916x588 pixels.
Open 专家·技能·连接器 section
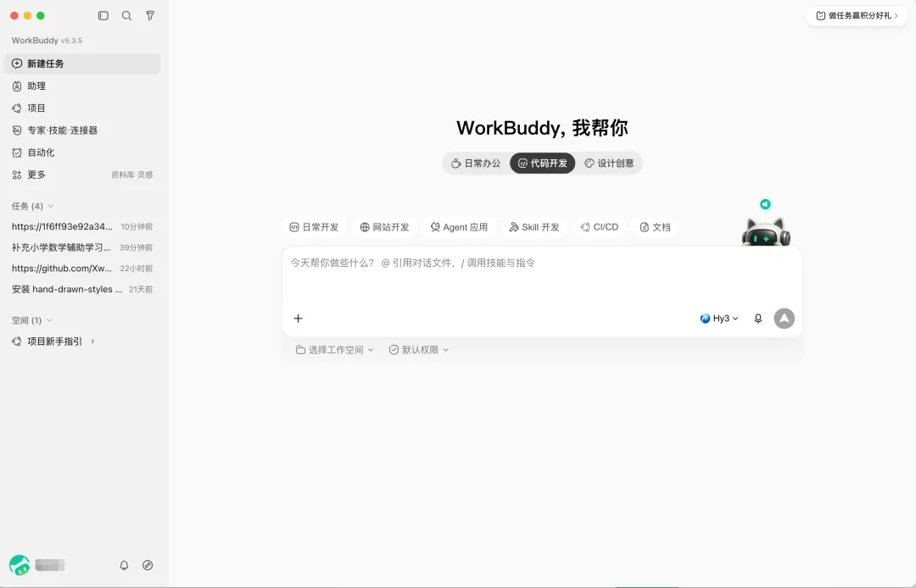click(81, 130)
